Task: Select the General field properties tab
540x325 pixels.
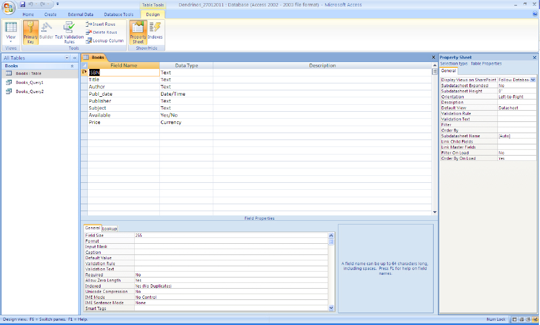Action: click(92, 228)
